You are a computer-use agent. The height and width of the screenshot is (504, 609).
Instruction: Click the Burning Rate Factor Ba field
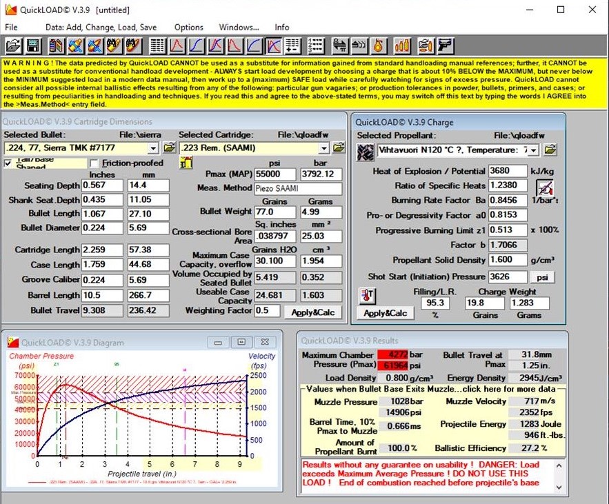[x=508, y=201]
